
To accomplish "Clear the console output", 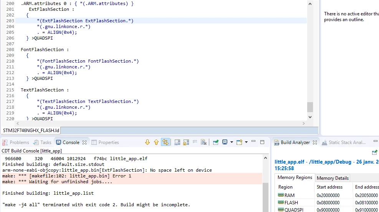I will (204, 142).
